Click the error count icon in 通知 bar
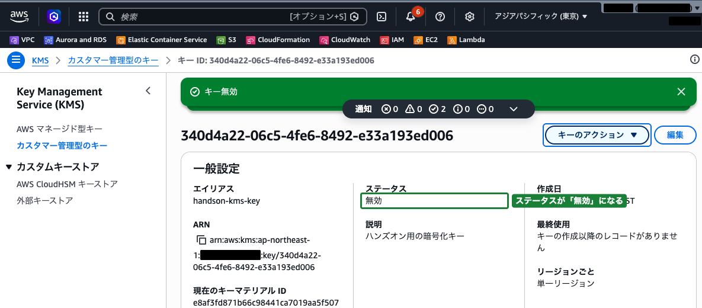 [x=389, y=109]
